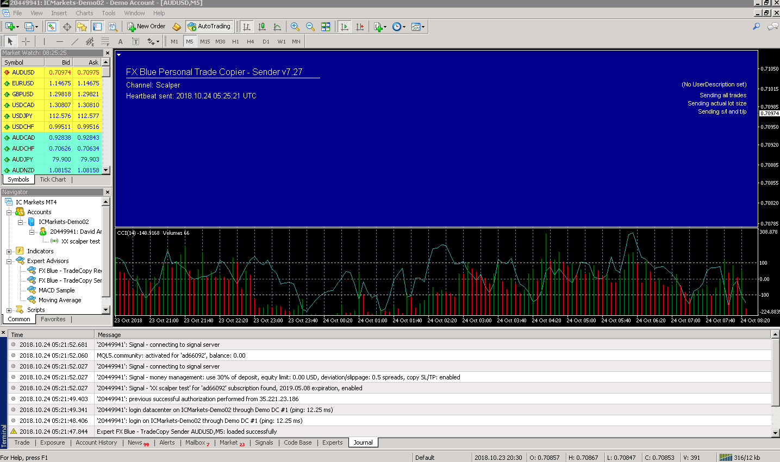Collapse the Expert Advisors node
The height and width of the screenshot is (462, 780).
[9, 261]
